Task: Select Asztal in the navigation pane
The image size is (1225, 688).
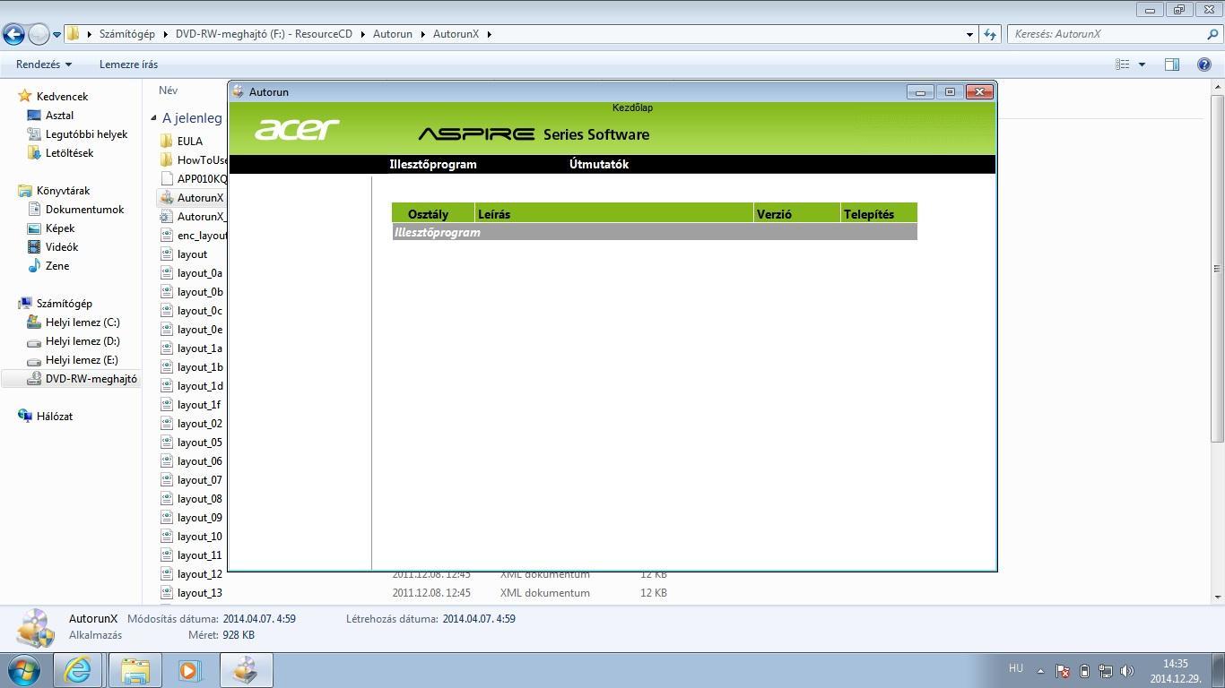Action: click(x=59, y=115)
